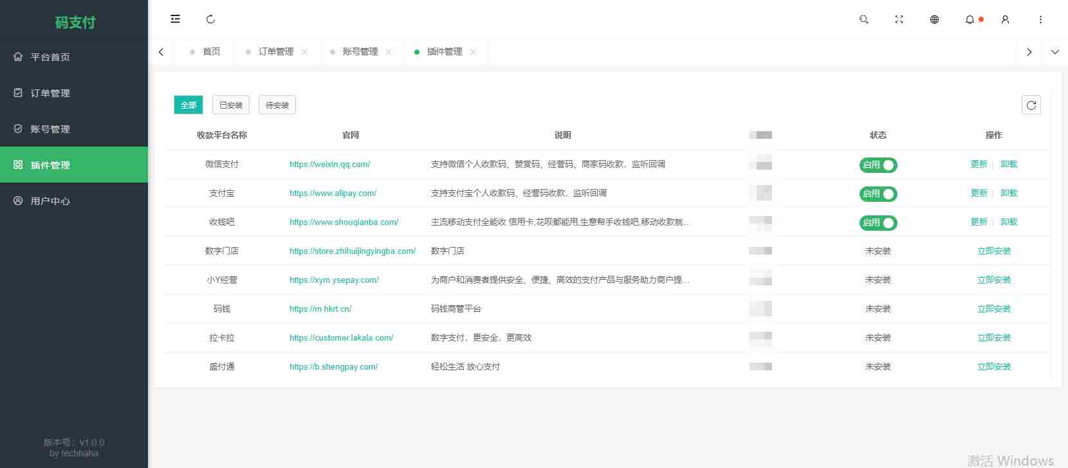Refresh the plugin table using refresh button
Screen dimensions: 1068x468
(x=1031, y=105)
